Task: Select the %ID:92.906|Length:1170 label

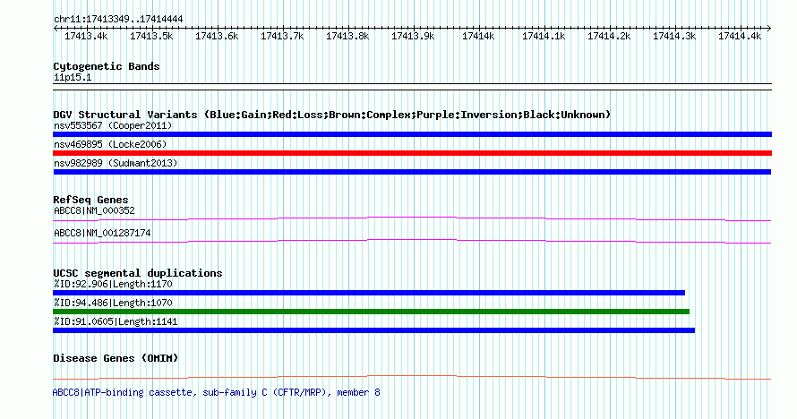Action: [113, 285]
